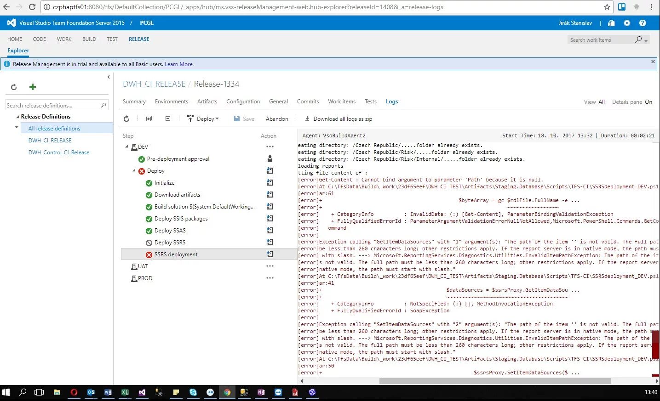
Task: Download all logs as zip
Action: (x=338, y=119)
